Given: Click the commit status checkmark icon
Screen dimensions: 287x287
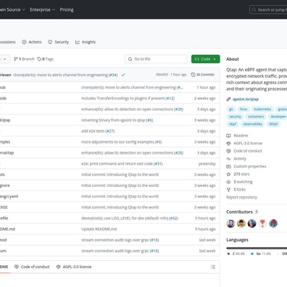Looking at the screenshot, I should pyautogui.click(x=123, y=75).
